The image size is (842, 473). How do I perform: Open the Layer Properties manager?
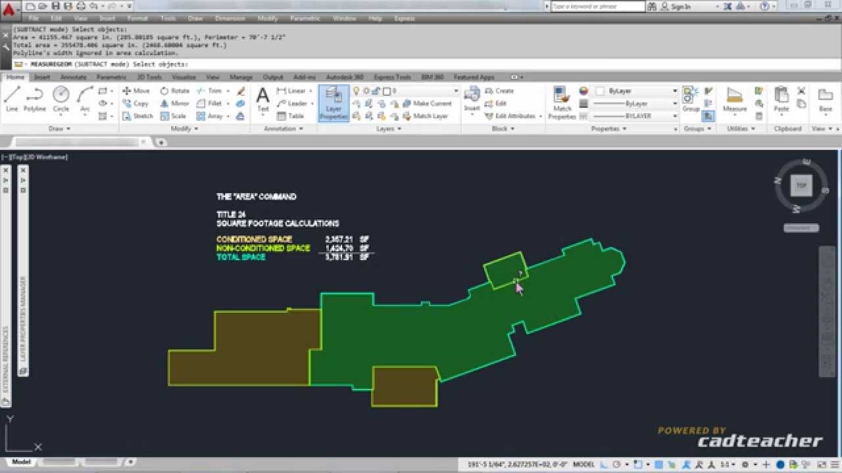tap(334, 103)
